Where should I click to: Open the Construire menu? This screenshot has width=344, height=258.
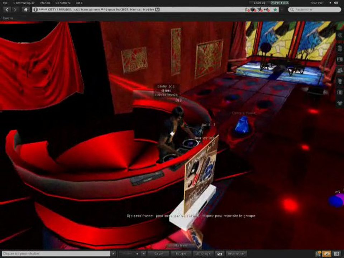click(x=63, y=3)
